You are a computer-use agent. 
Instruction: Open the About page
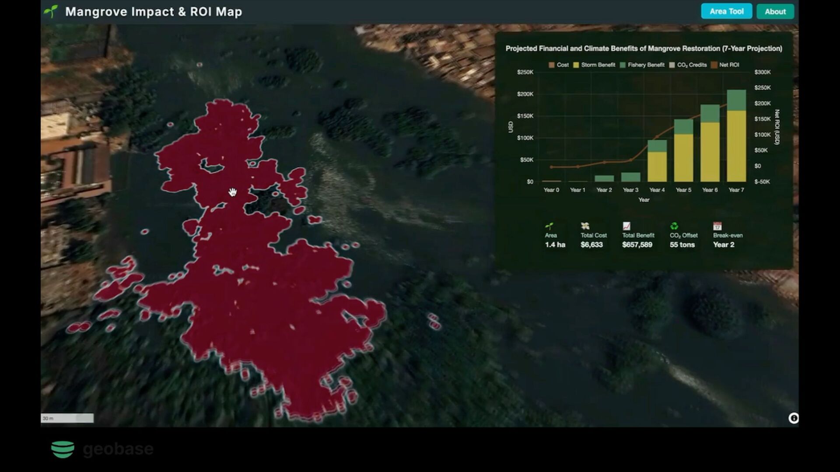pyautogui.click(x=775, y=12)
